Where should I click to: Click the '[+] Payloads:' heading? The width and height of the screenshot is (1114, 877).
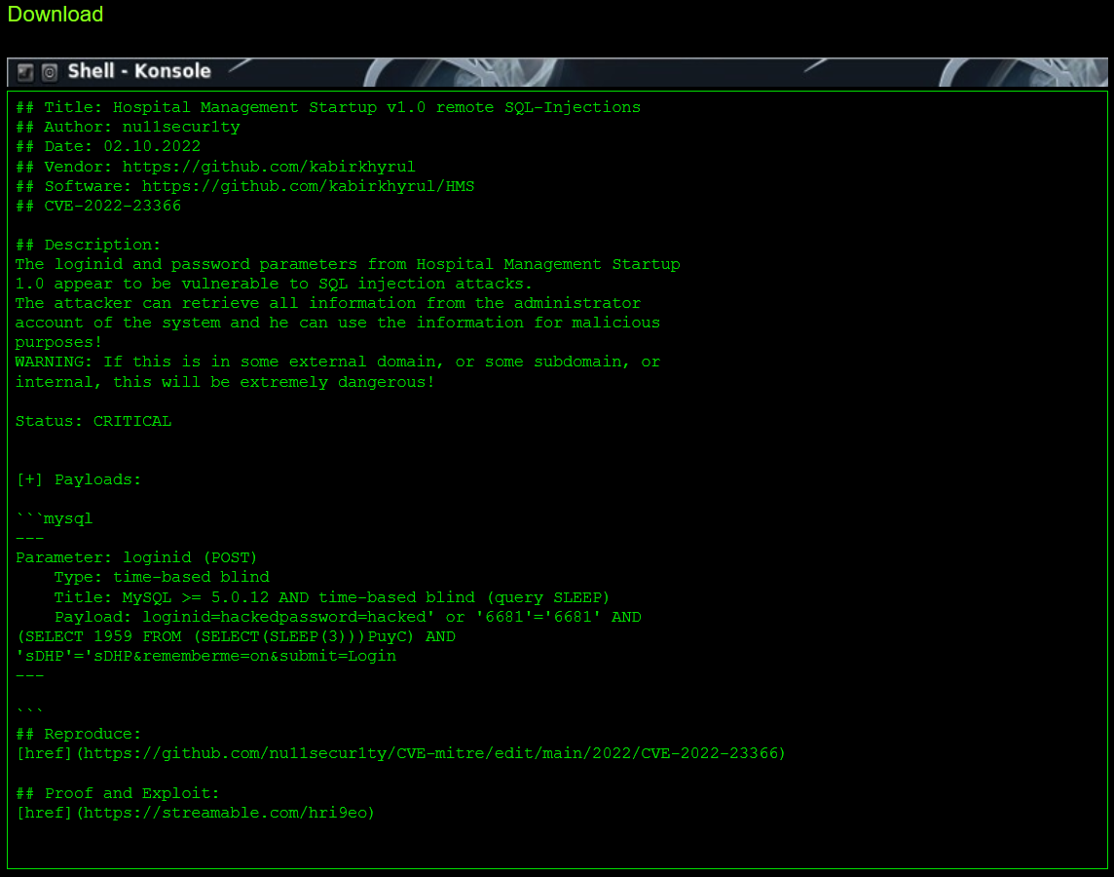79,479
